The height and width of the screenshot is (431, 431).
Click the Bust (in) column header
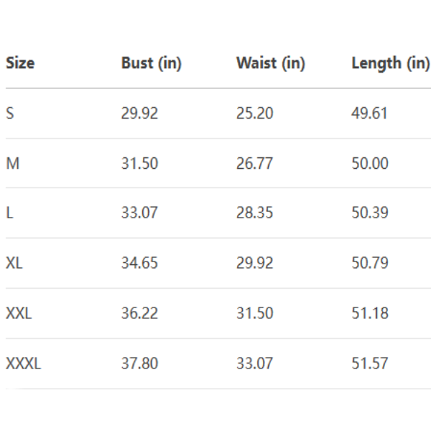tap(151, 63)
